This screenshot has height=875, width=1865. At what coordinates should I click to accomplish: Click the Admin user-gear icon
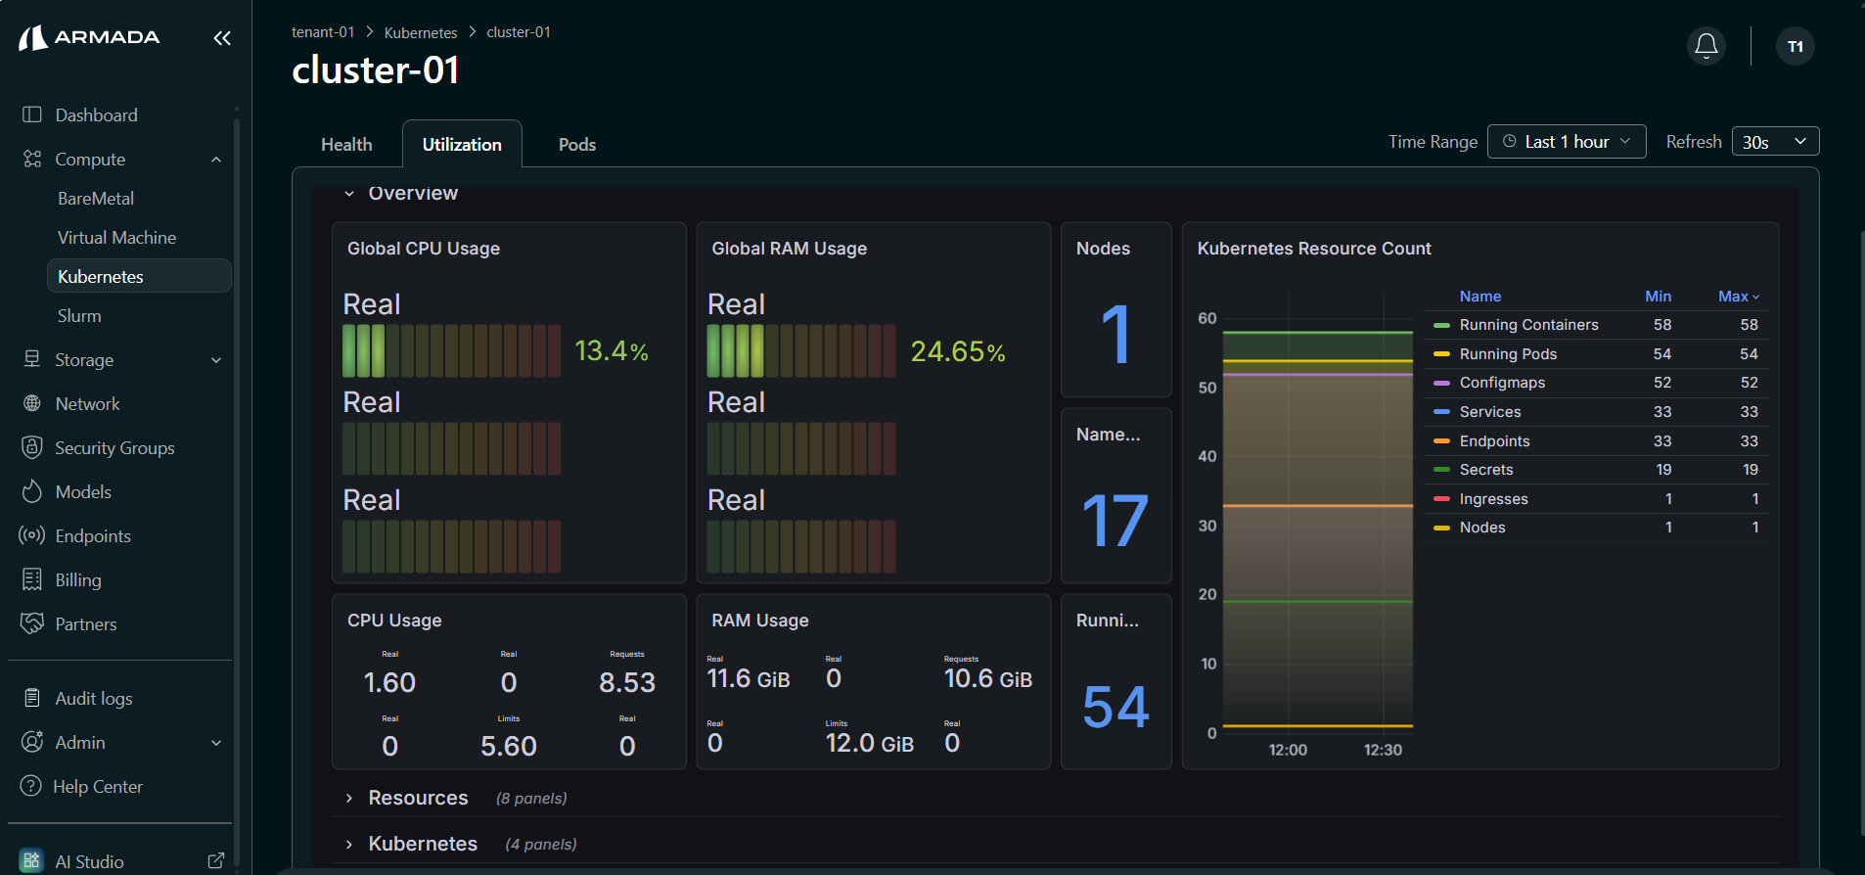tap(32, 742)
